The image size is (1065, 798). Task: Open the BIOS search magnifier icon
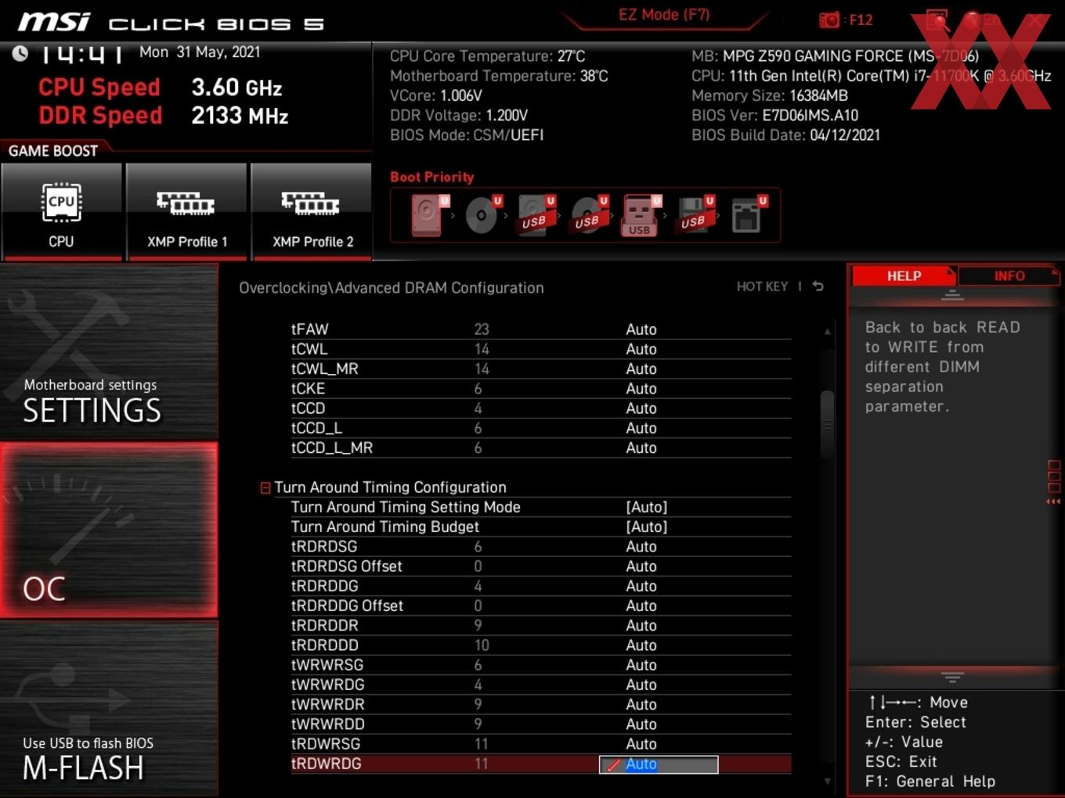(x=937, y=20)
